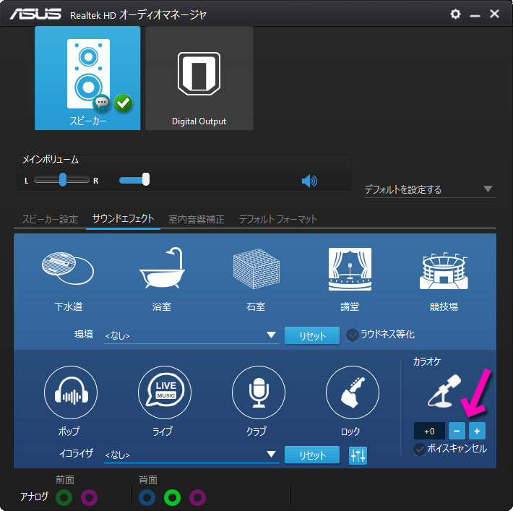Toggle the ボイスキャンセル checkbox
The width and height of the screenshot is (513, 511).
click(420, 449)
